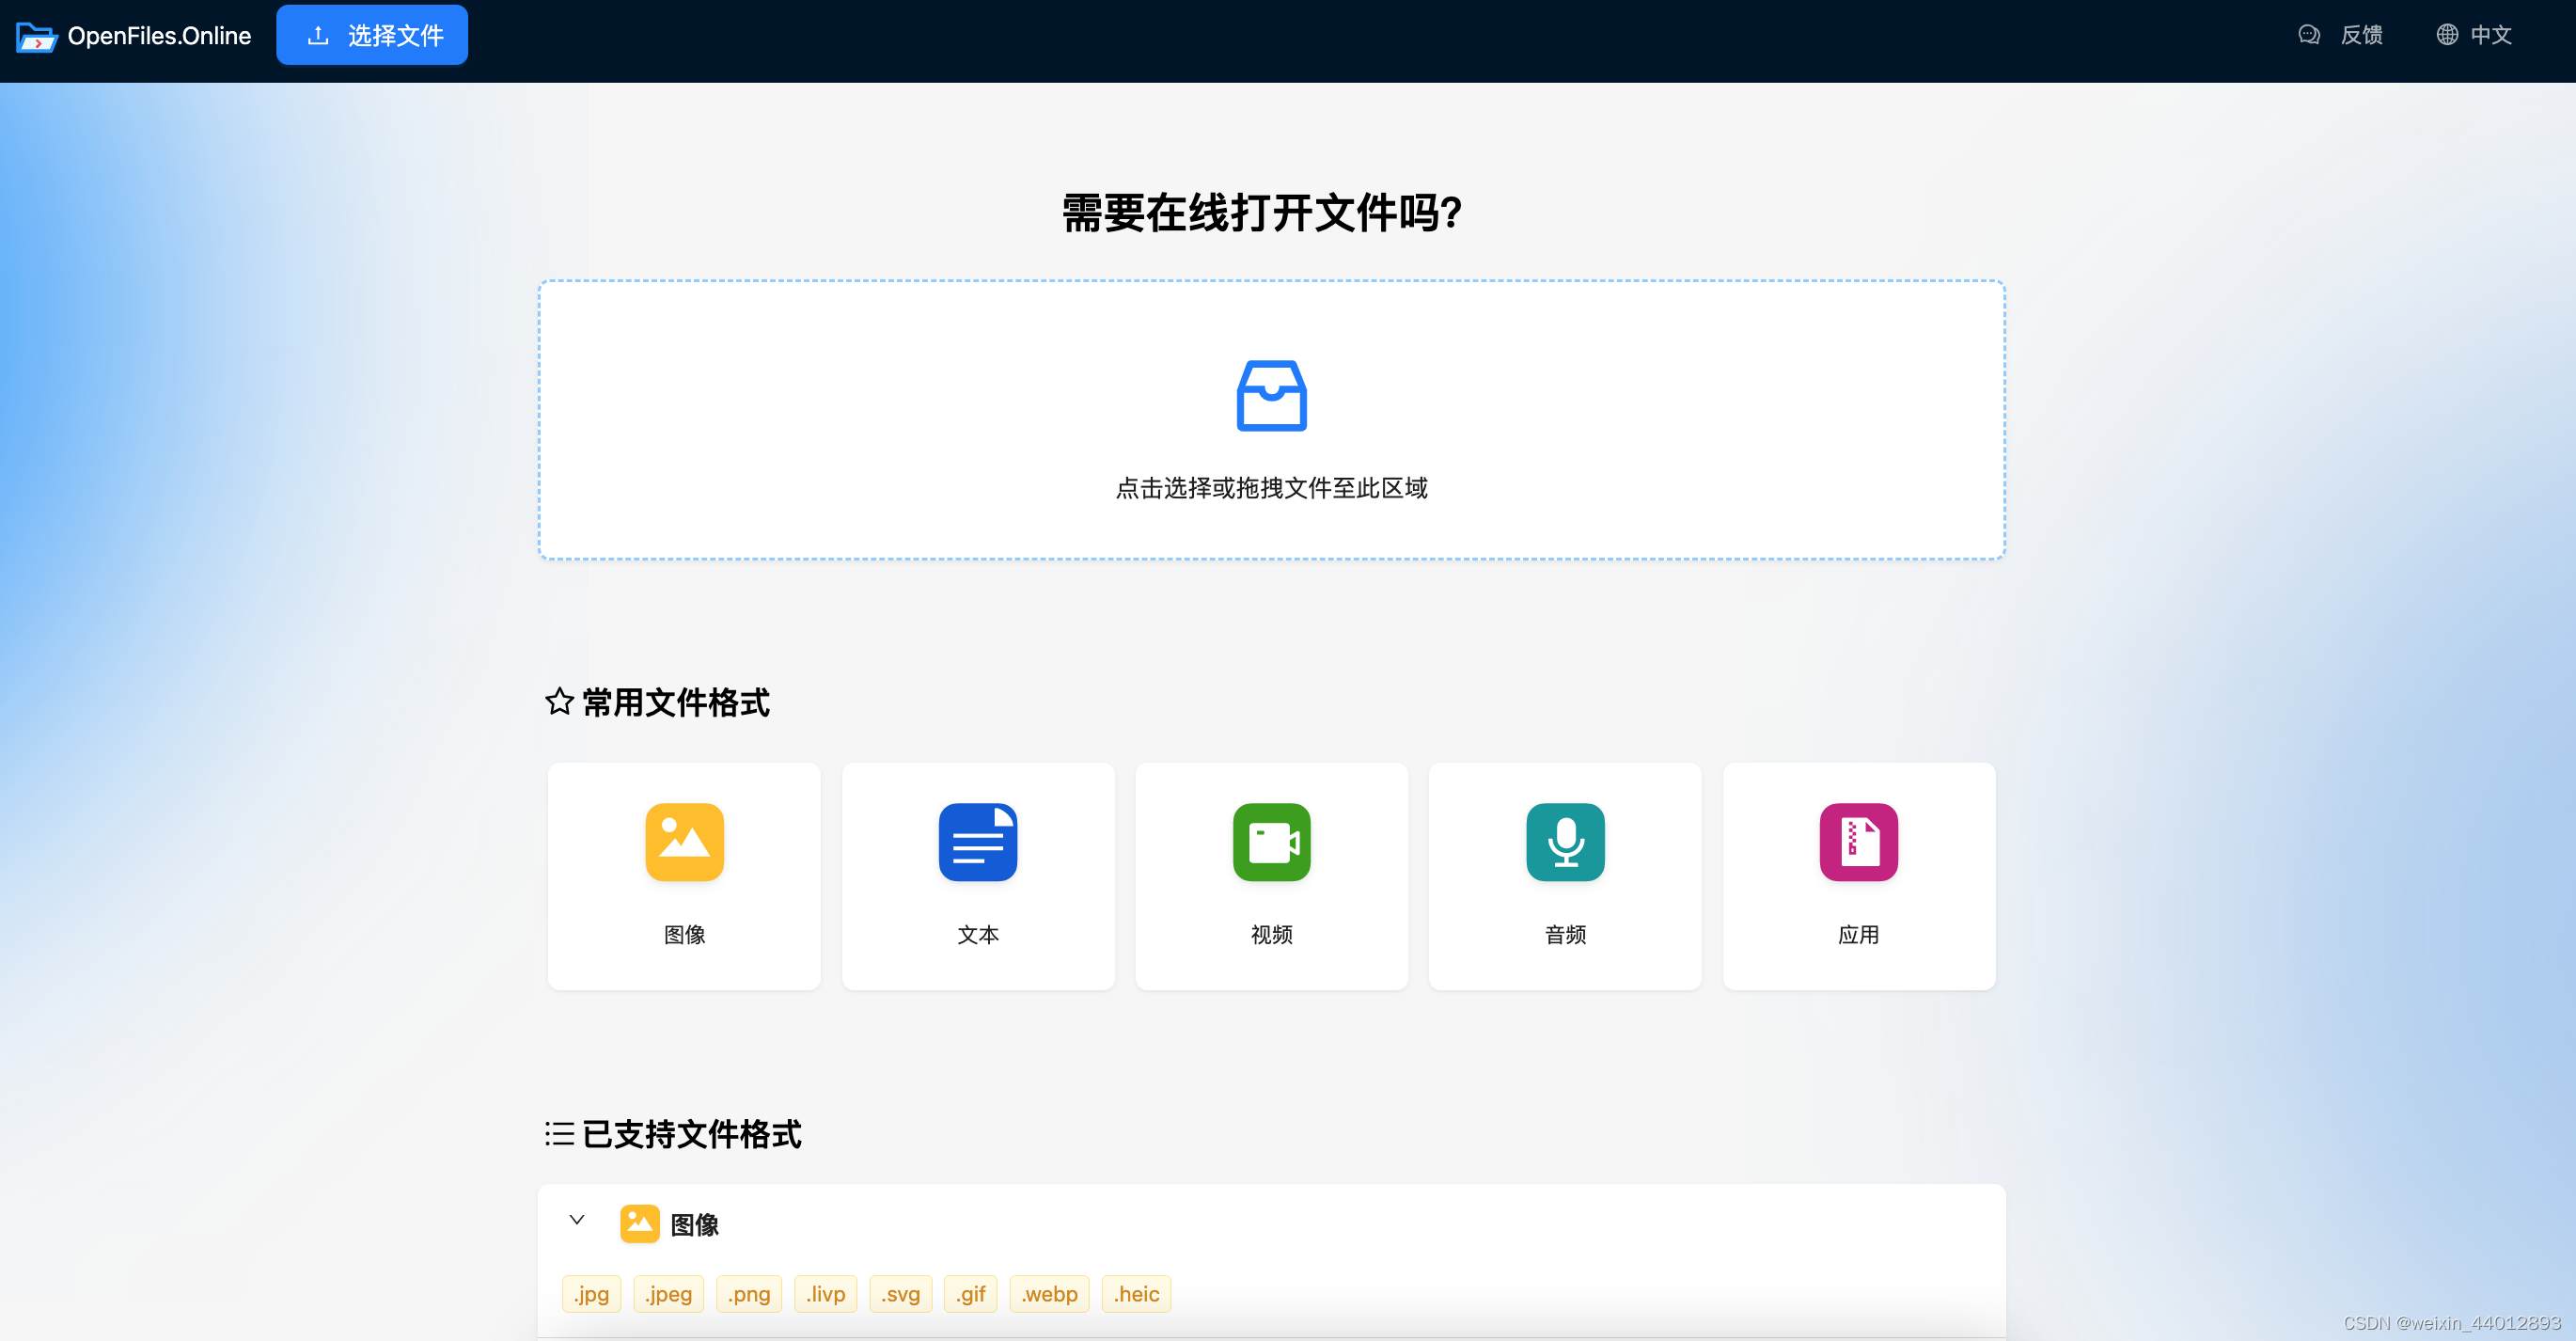Screen dimensions: 2576x1341
Task: Click the blue text document icon
Action: point(977,842)
